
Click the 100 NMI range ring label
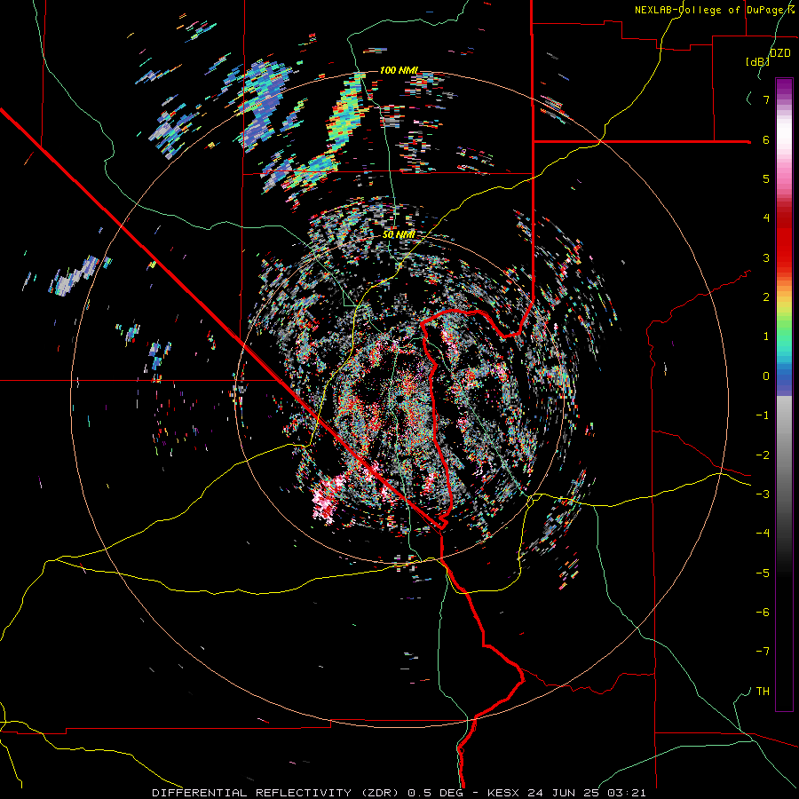399,70
